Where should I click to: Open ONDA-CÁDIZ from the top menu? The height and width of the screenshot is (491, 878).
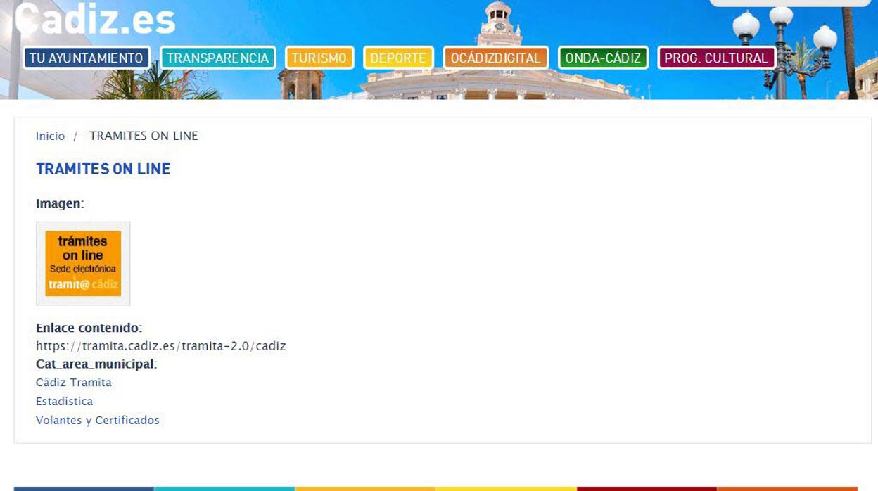(x=603, y=58)
